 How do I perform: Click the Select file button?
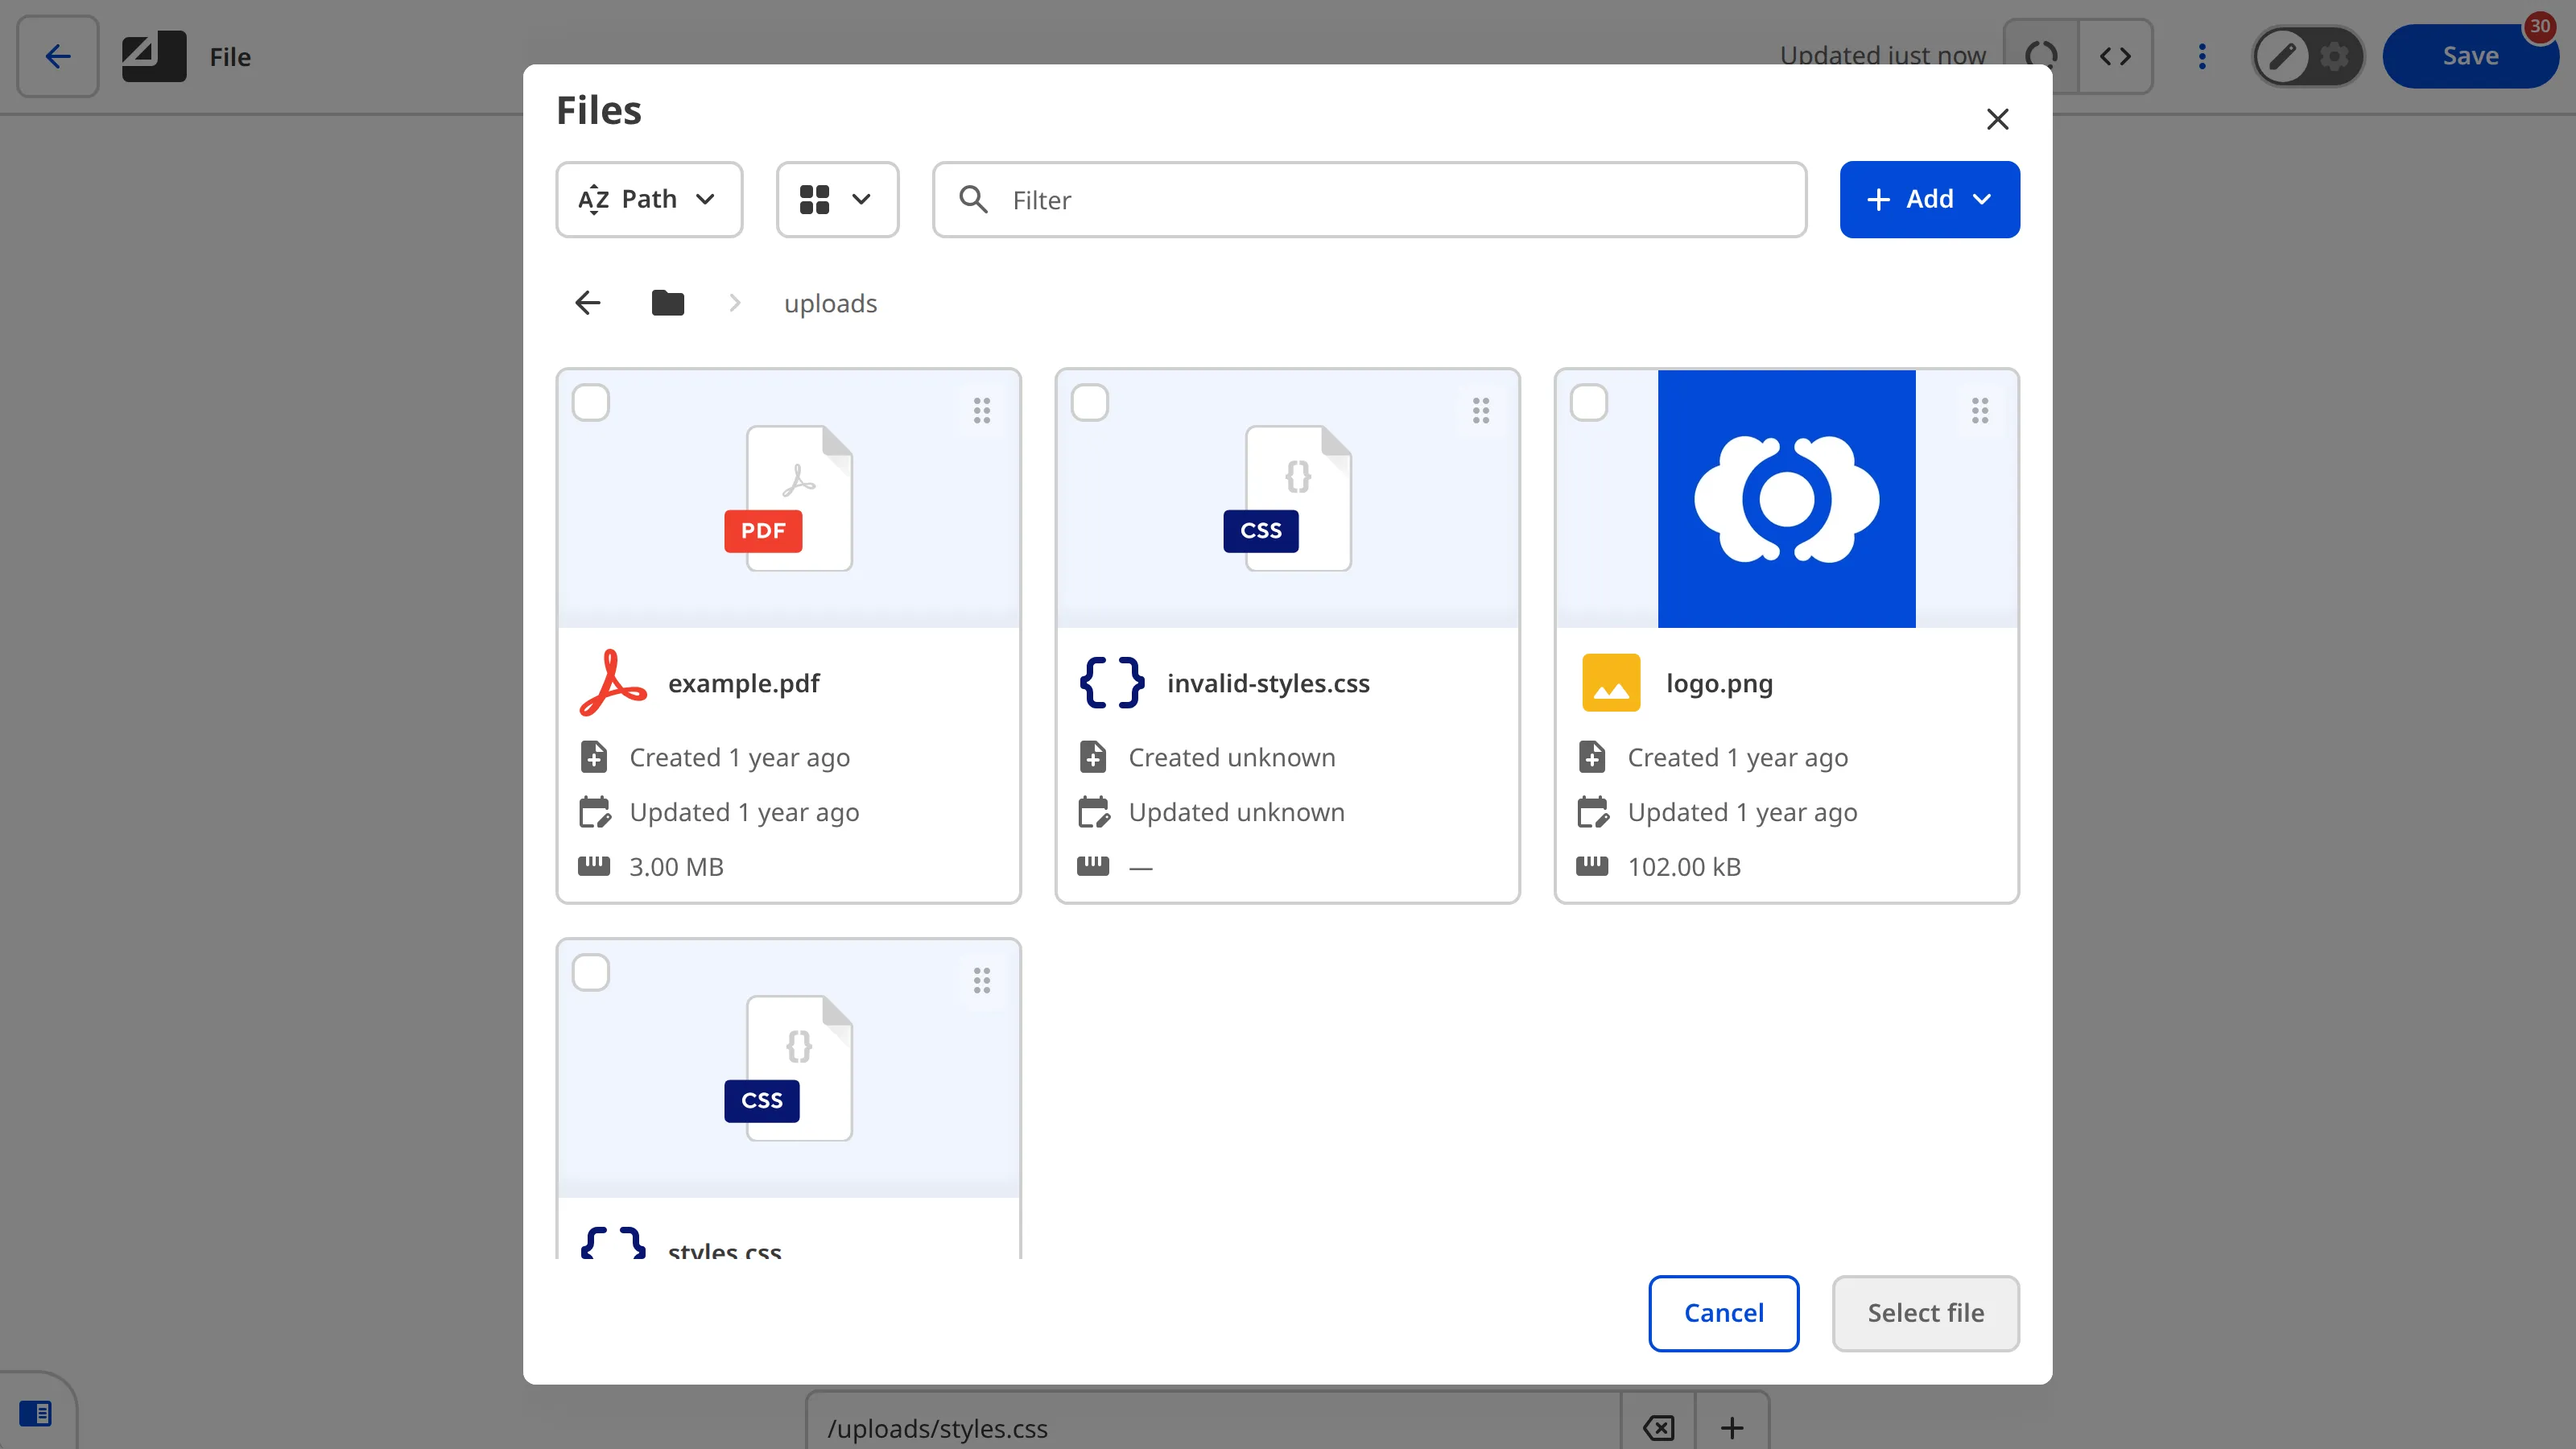1925,1313
